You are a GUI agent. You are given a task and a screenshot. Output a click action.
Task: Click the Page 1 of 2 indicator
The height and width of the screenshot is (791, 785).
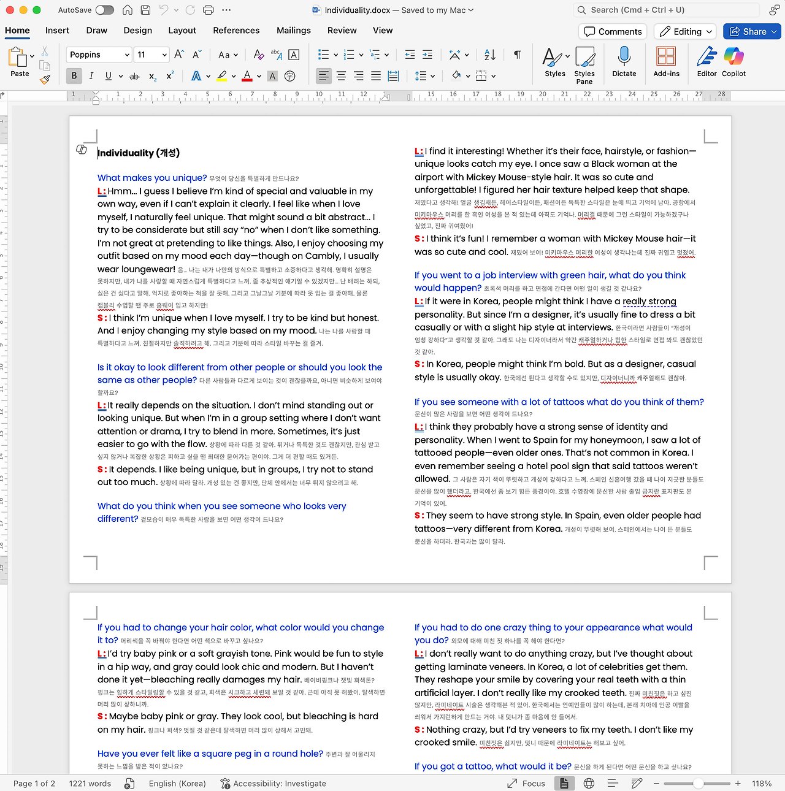pyautogui.click(x=34, y=783)
